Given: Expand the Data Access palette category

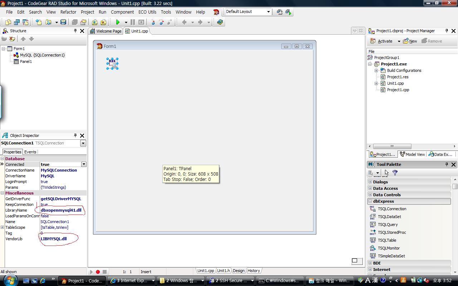Looking at the screenshot, I should tap(370, 188).
